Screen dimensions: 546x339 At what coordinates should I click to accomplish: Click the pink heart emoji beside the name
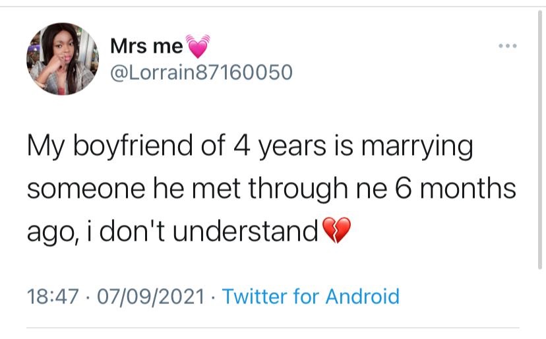pos(197,46)
